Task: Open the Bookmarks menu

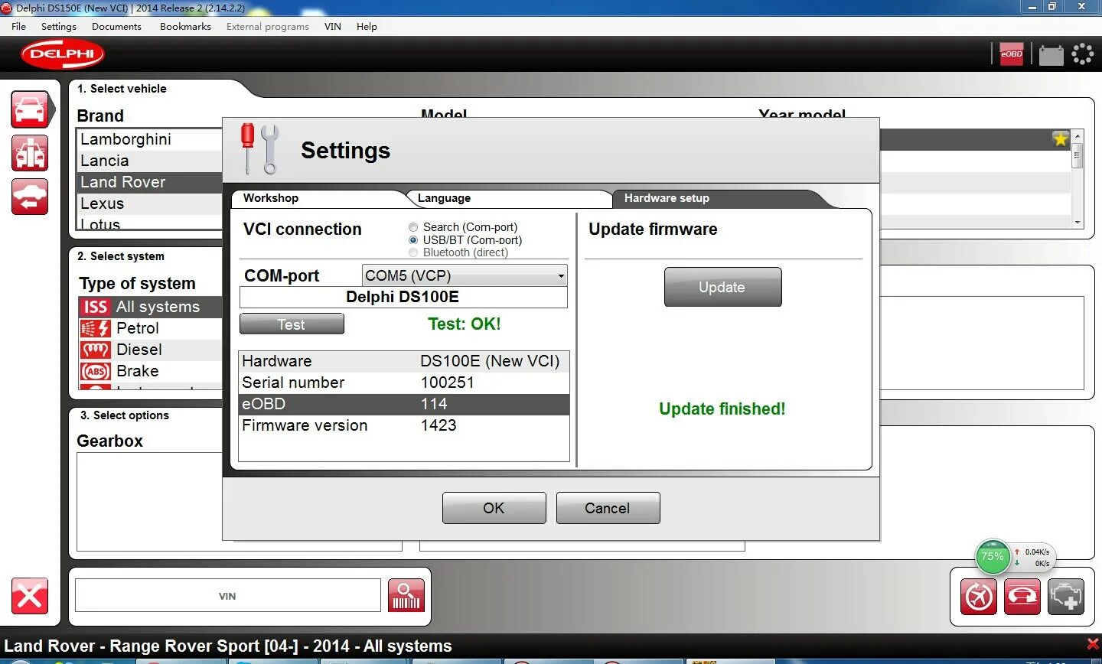Action: point(185,26)
